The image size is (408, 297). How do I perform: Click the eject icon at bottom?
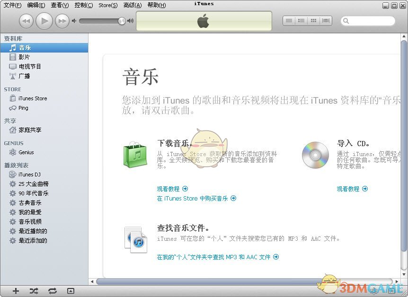[71, 291]
